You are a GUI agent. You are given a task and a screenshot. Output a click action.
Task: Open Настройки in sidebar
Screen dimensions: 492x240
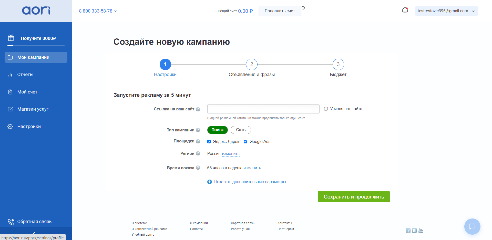[x=29, y=127]
